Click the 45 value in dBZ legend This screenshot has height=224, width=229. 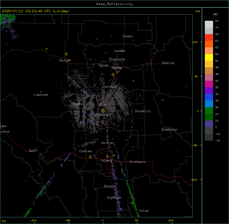pos(217,74)
